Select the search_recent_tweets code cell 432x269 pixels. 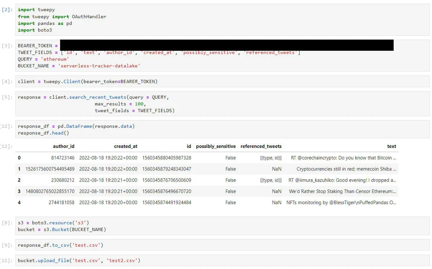(x=222, y=104)
